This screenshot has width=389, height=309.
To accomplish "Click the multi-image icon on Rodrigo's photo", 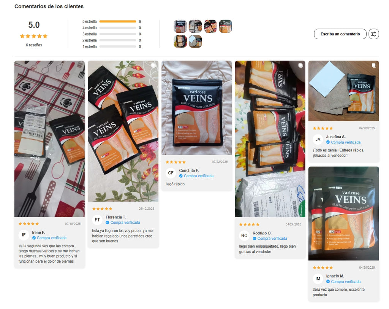I will coord(300,65).
